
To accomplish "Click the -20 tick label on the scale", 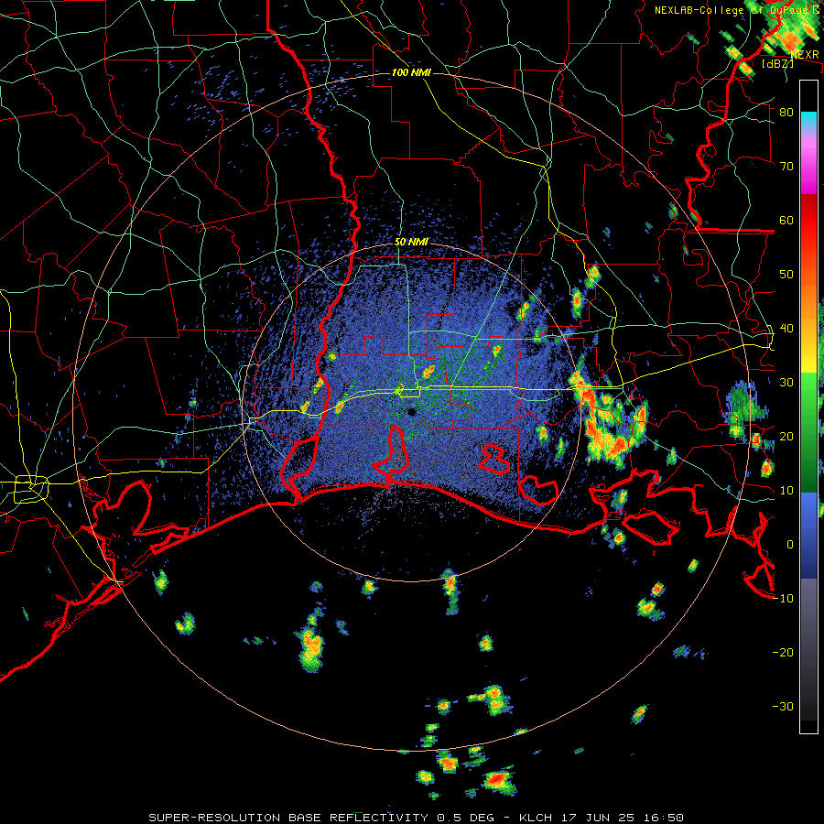I will (783, 653).
